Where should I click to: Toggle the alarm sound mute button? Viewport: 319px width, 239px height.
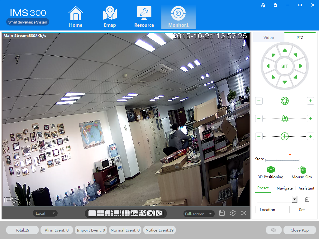pos(274,230)
